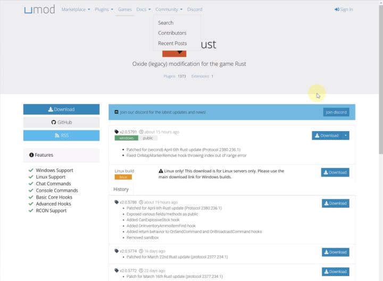Viewport: 383px width, 281px height.
Task: Download version v2.0.5791
Action: [327, 135]
